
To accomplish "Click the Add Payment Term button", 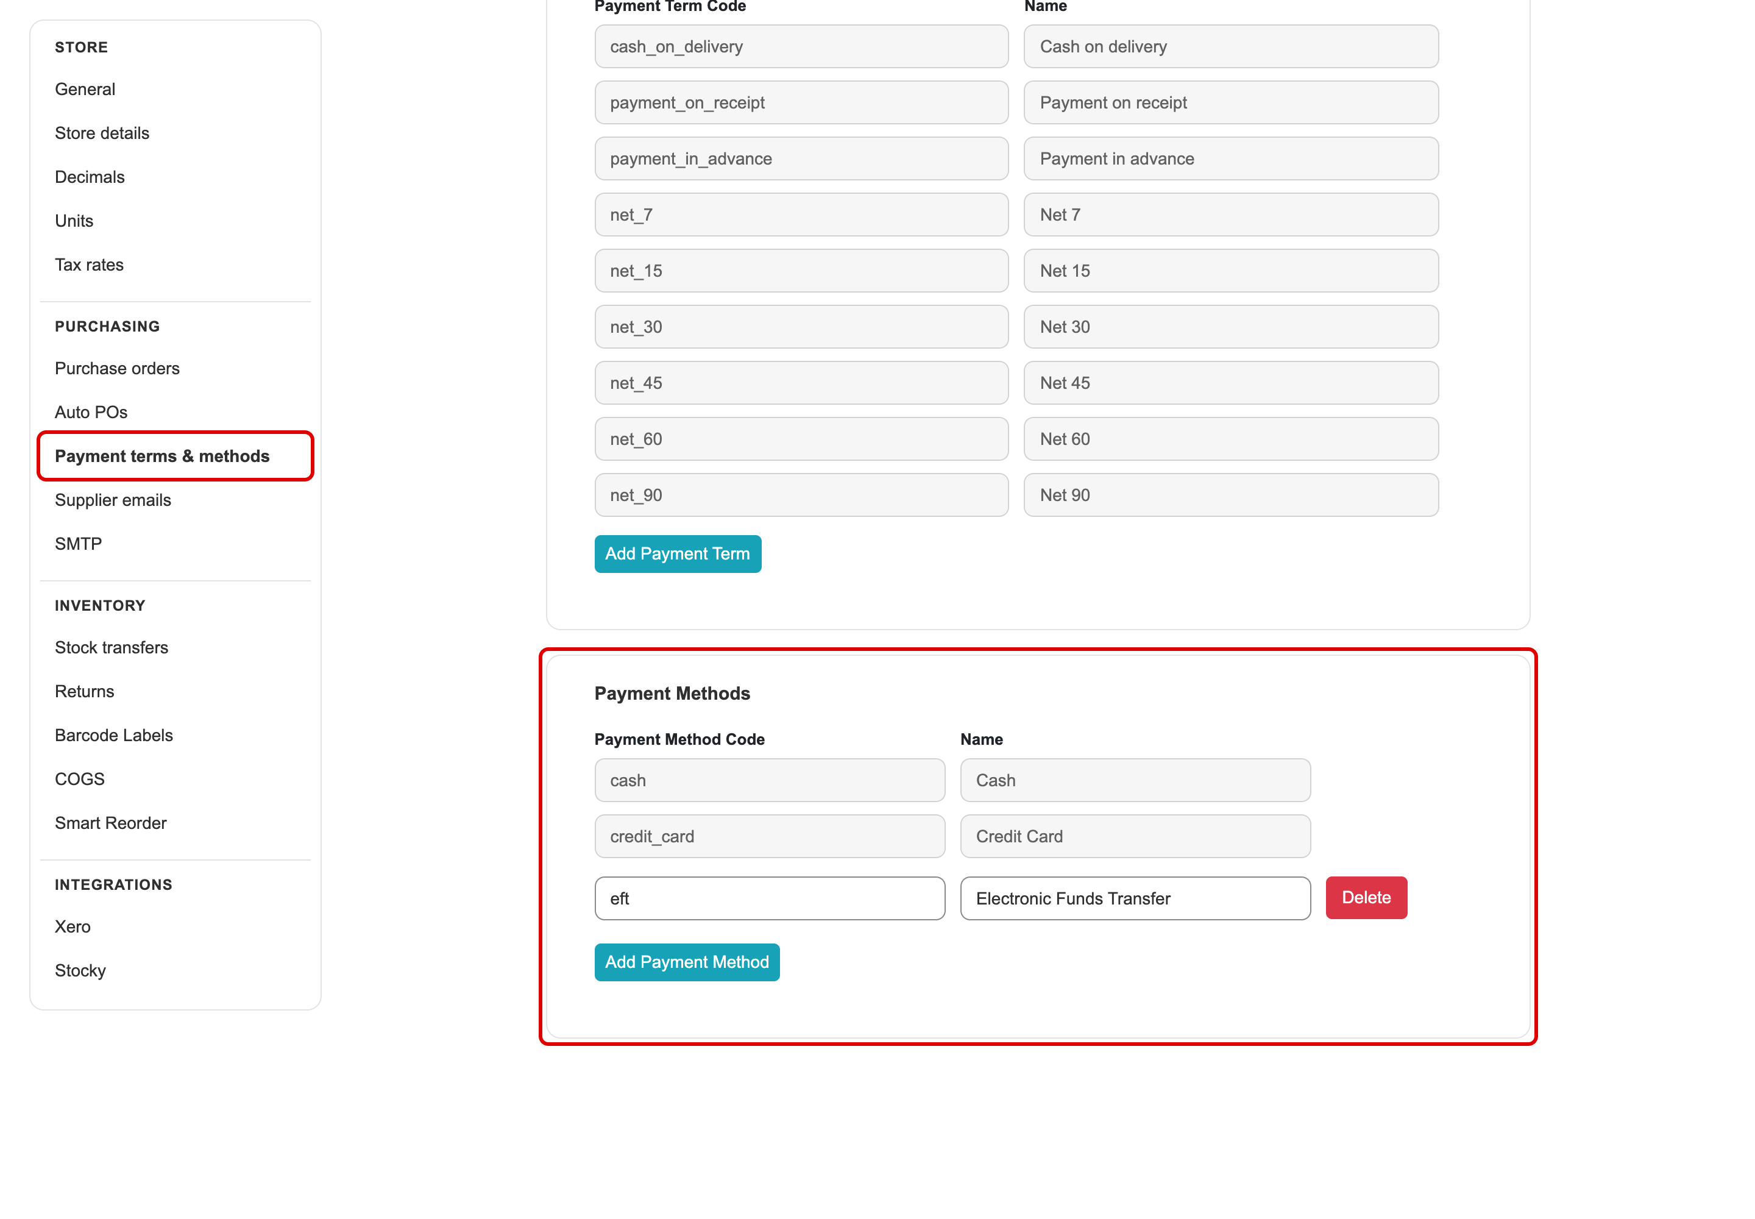I will click(678, 554).
